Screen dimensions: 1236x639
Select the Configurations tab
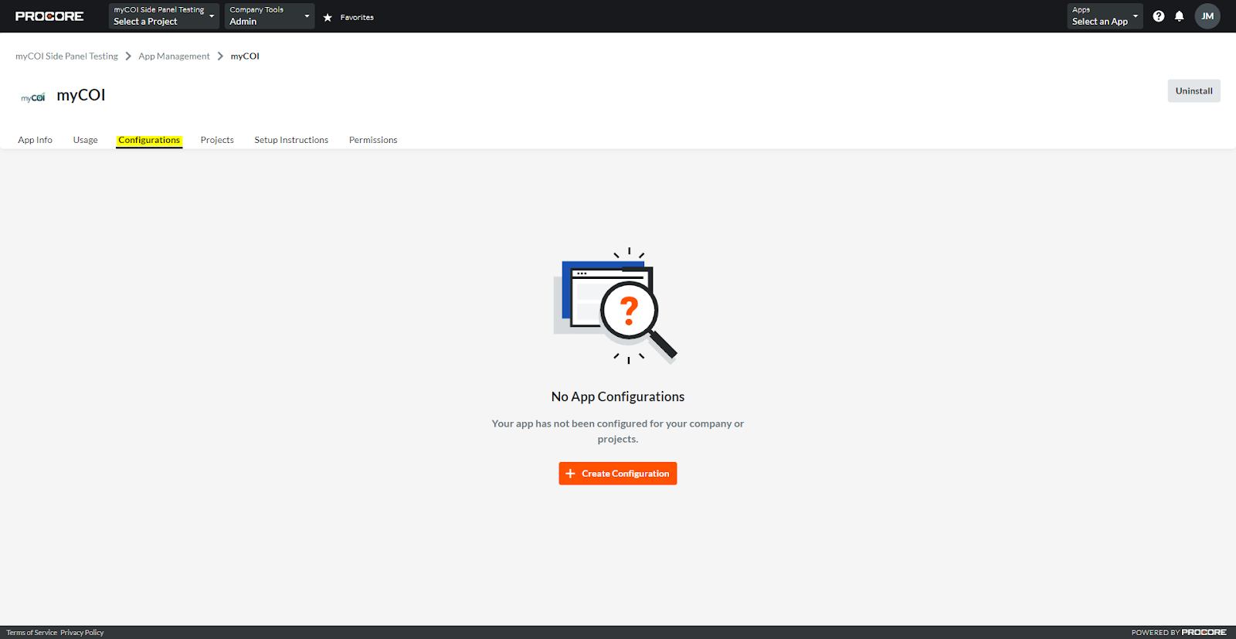tap(149, 140)
